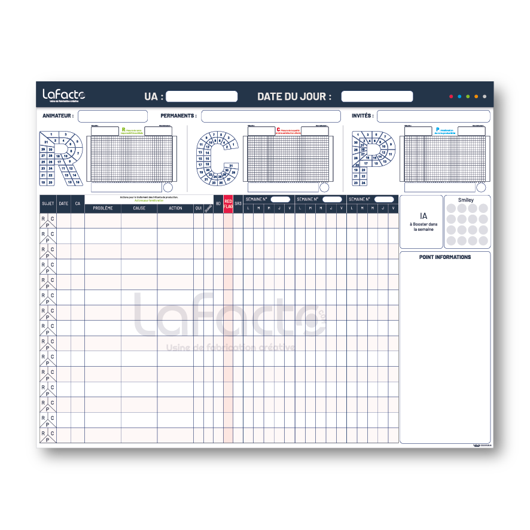
Task: Click day 15 in the C letter calendar
Action: (x=200, y=159)
